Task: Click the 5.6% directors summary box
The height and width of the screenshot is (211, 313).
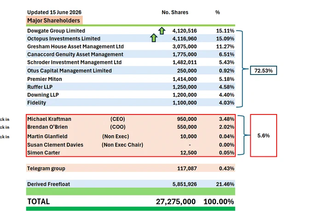Action: point(263,136)
